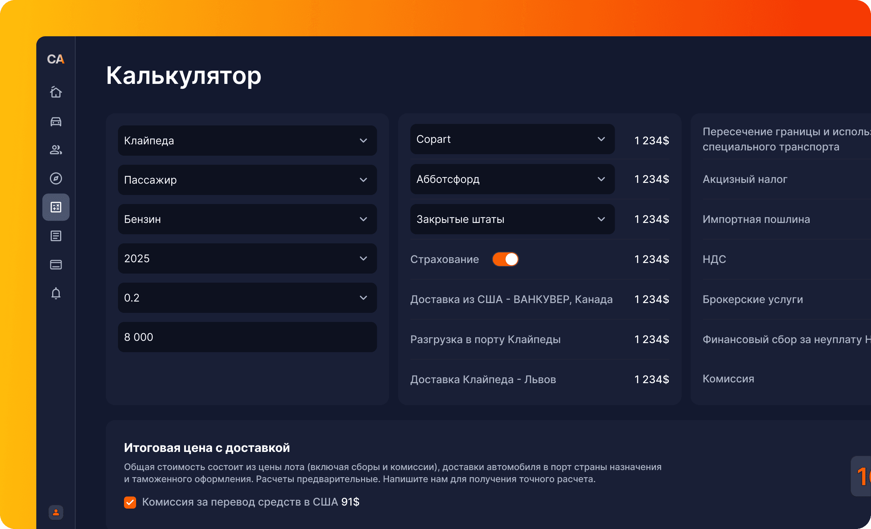
Task: Select the highlighted Calculator icon
Action: pyautogui.click(x=56, y=207)
